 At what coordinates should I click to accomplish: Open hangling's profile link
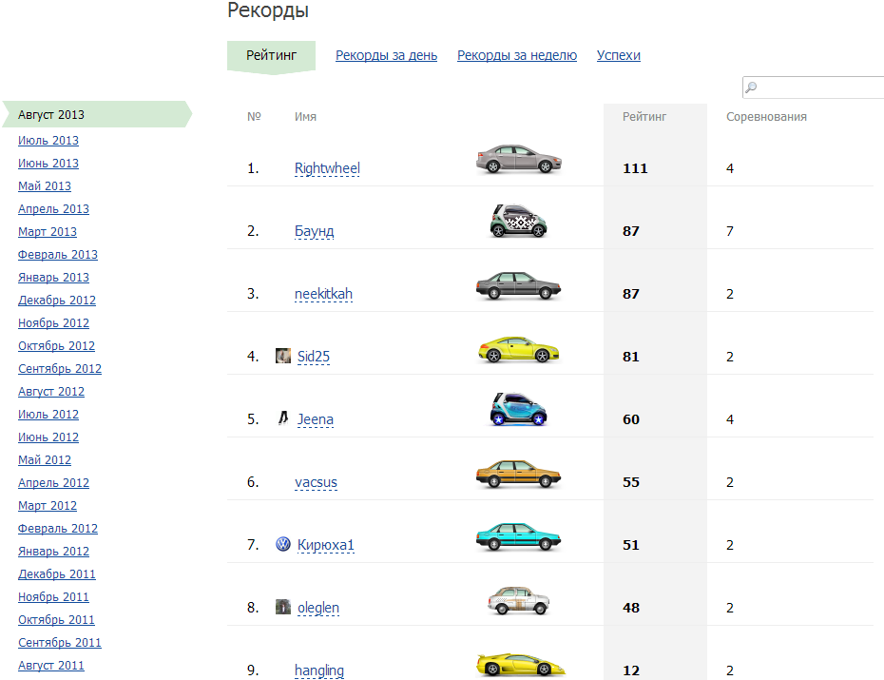(319, 670)
